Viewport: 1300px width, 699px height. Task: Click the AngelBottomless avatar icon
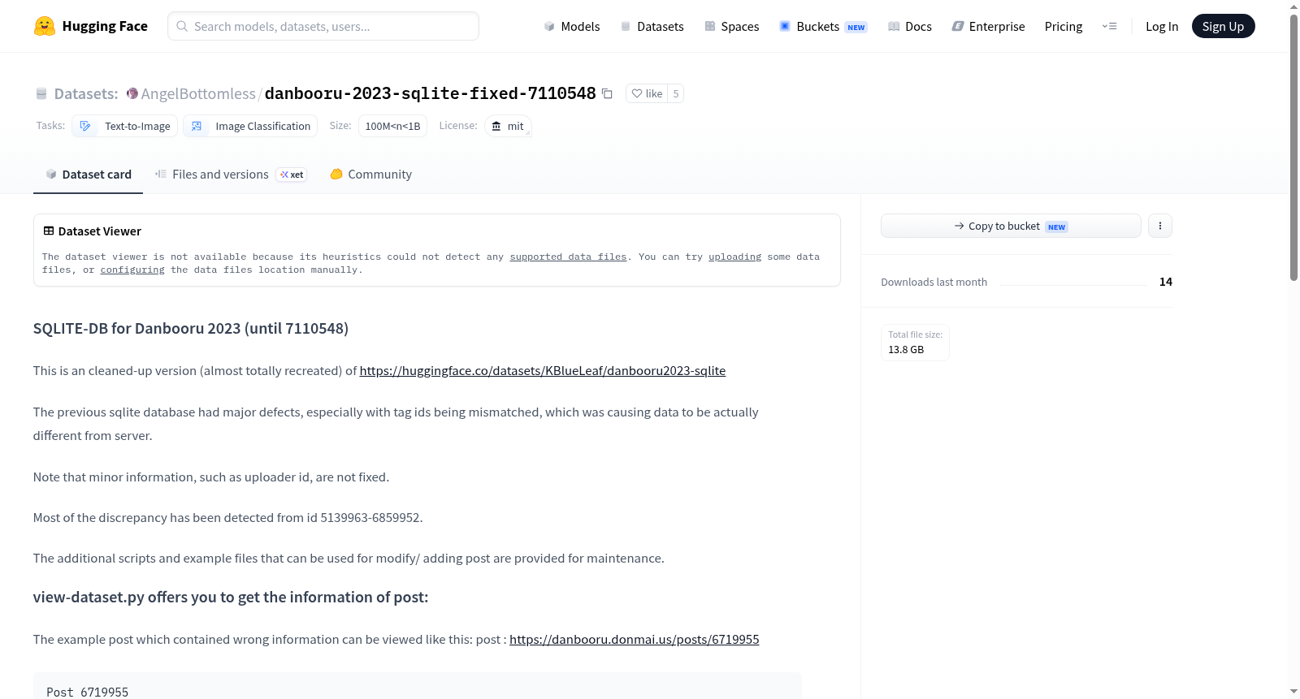pyautogui.click(x=132, y=93)
